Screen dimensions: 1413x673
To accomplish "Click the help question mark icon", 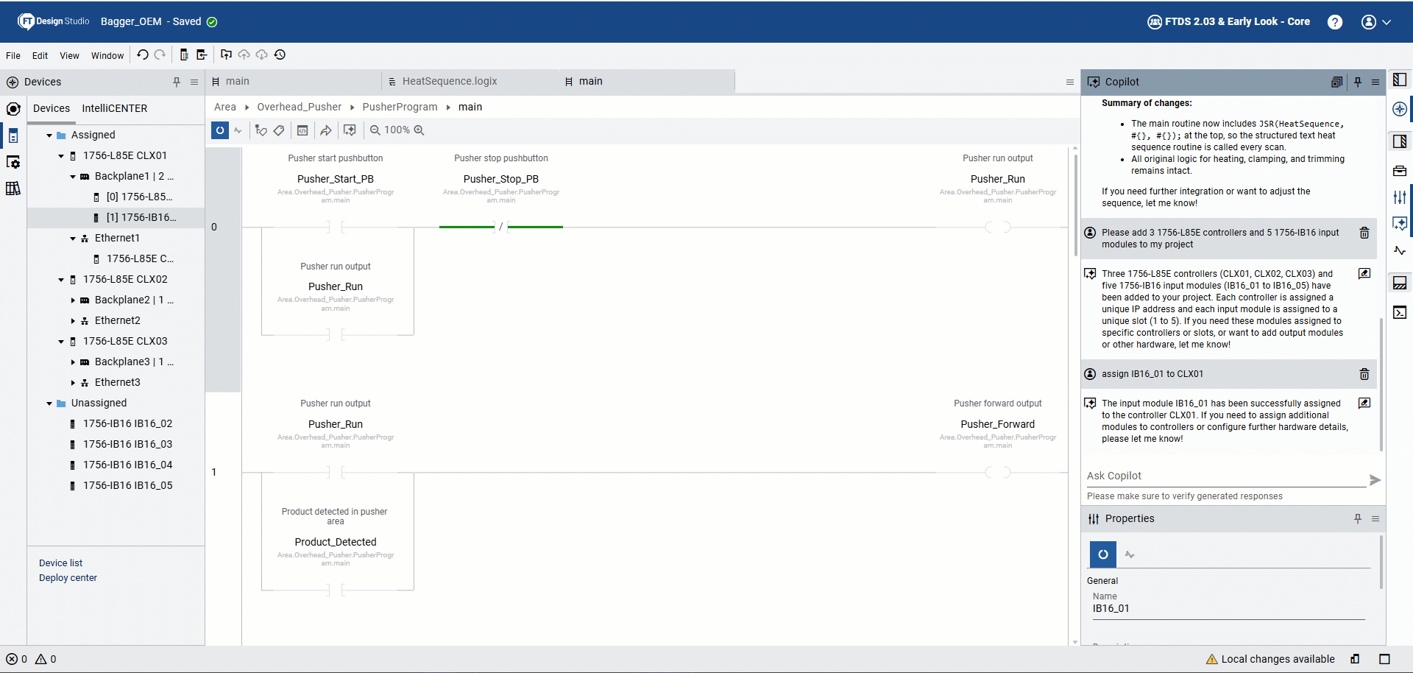I will click(1334, 22).
